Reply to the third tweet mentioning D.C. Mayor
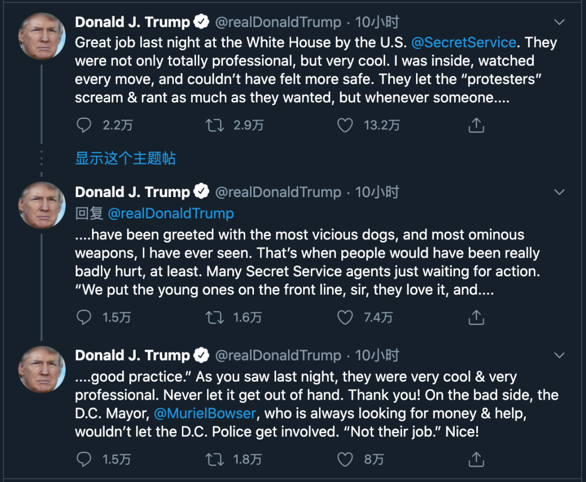 pyautogui.click(x=84, y=459)
